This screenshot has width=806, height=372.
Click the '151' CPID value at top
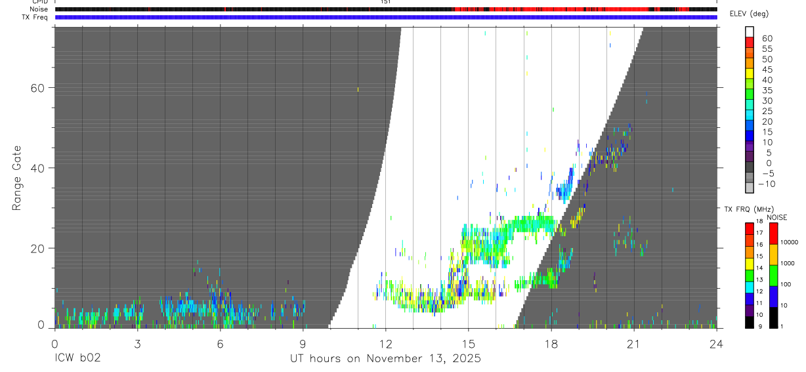click(385, 2)
